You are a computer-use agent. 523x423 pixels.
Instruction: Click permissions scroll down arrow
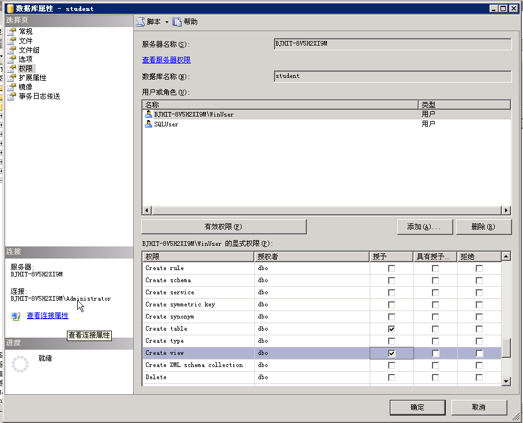click(506, 381)
